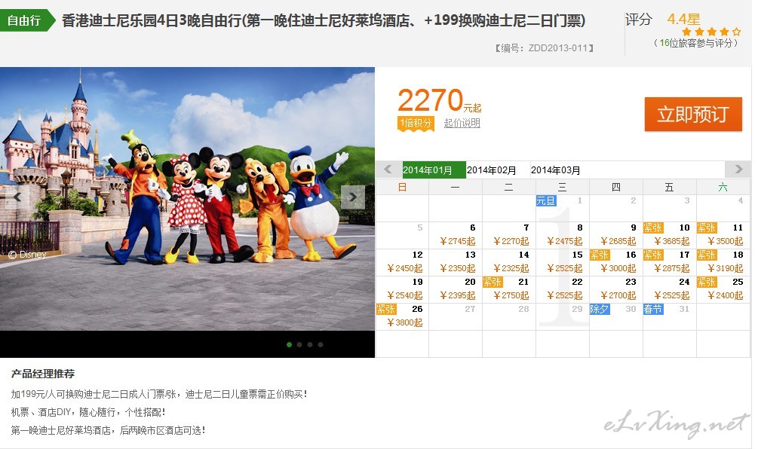Go to next calendar months
The height and width of the screenshot is (449, 758).
click(x=738, y=170)
